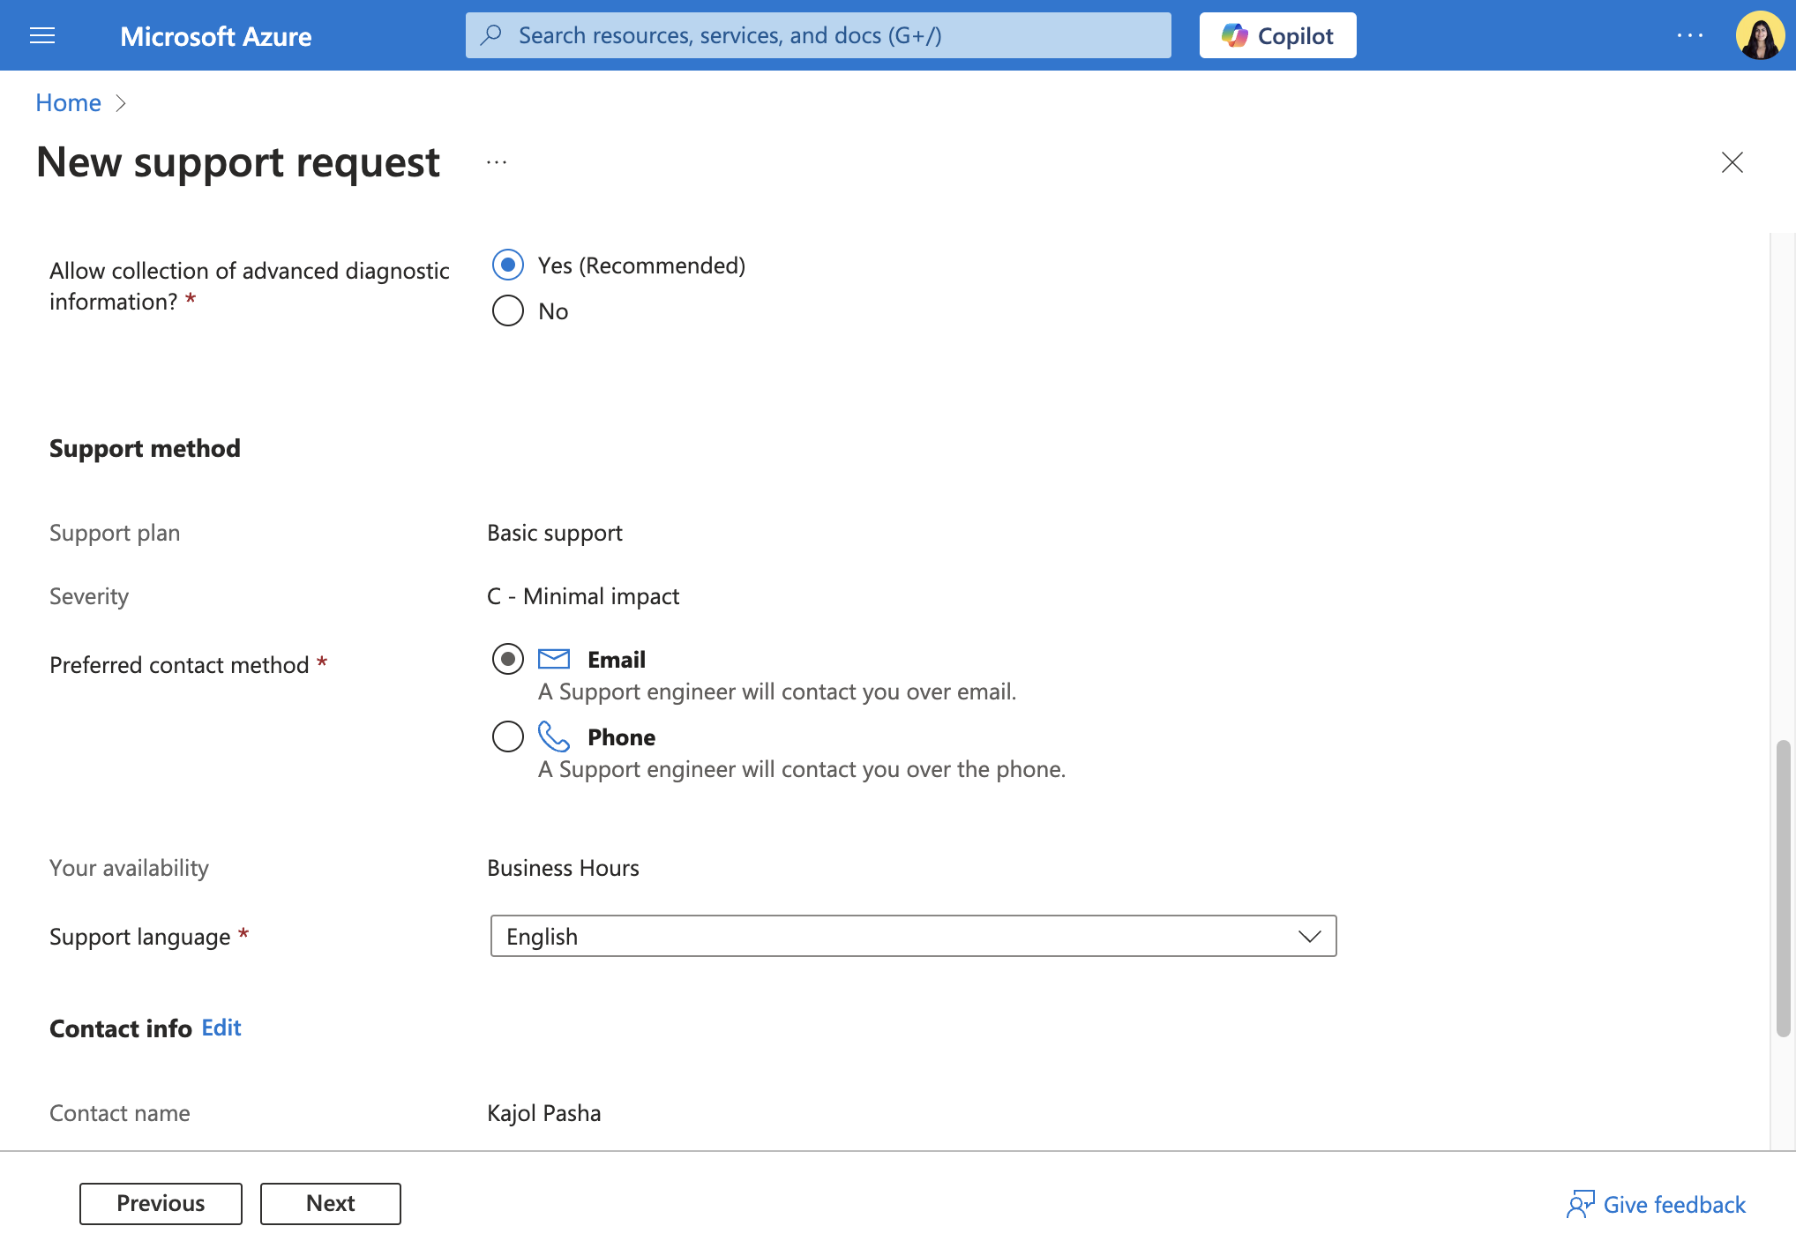Click the breadcrumb chevron after Home
The height and width of the screenshot is (1256, 1796).
122,103
